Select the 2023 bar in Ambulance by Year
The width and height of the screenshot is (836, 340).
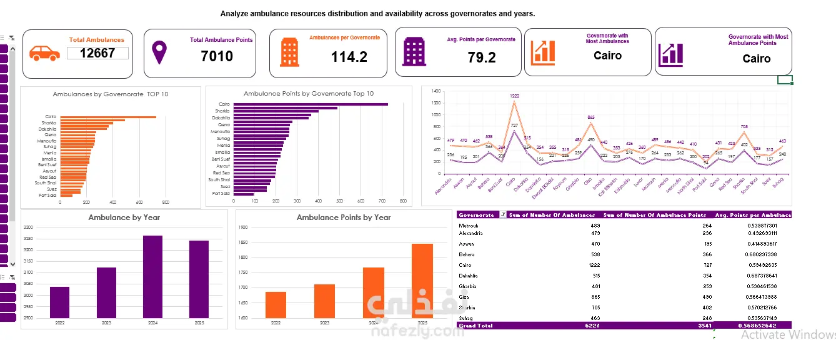pyautogui.click(x=106, y=292)
